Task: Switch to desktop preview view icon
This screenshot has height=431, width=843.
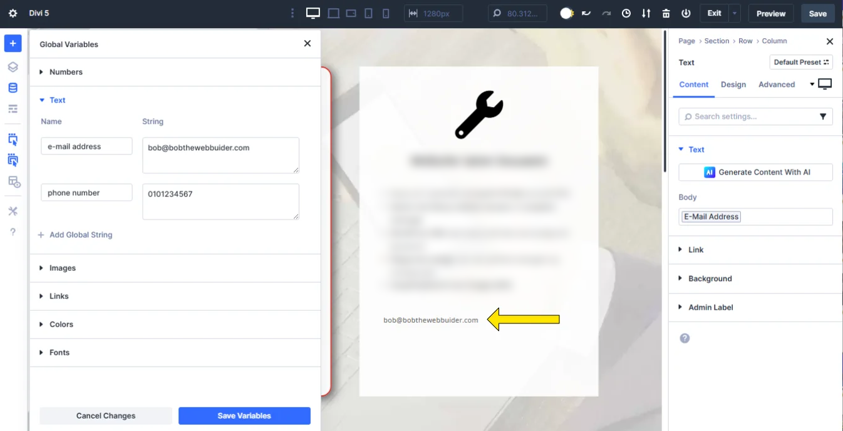Action: (x=312, y=13)
